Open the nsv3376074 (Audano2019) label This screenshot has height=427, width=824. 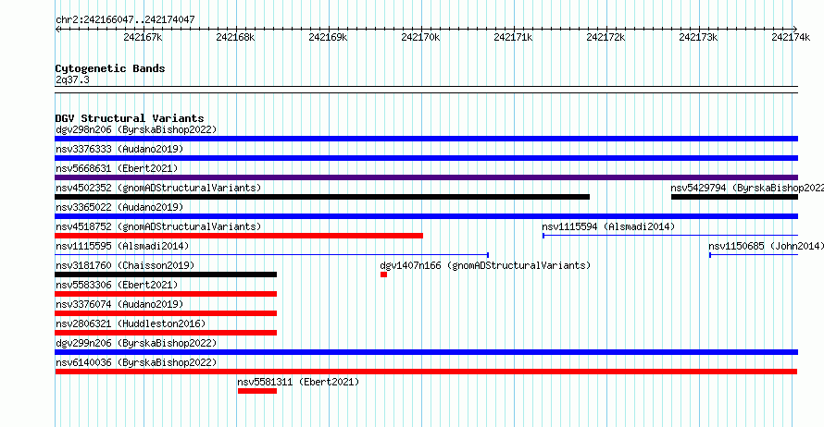click(119, 304)
